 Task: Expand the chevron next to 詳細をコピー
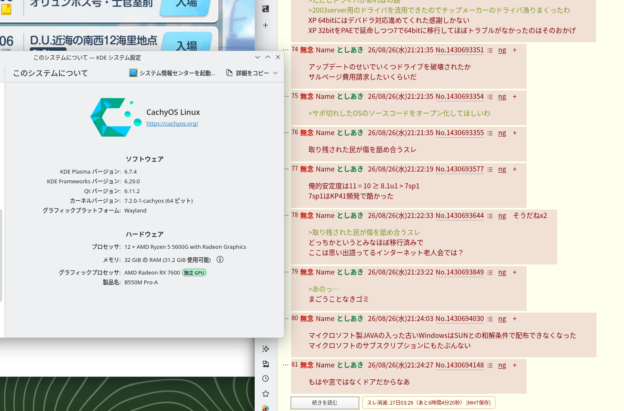tap(275, 73)
